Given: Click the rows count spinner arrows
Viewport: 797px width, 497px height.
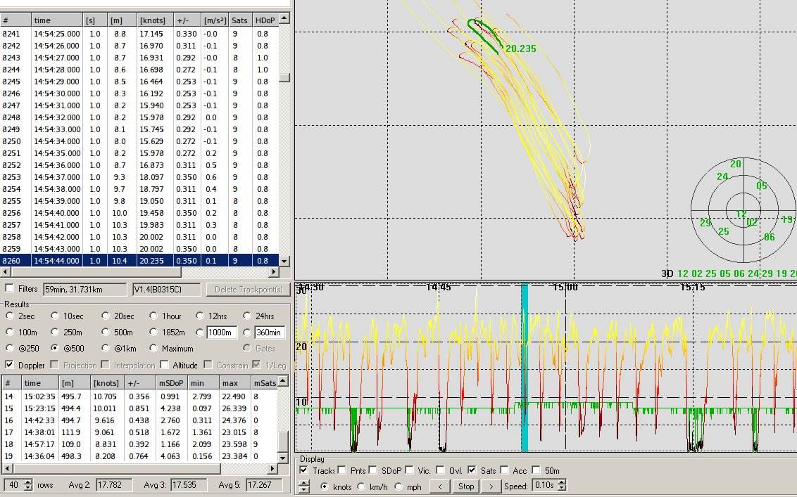Looking at the screenshot, I should point(28,485).
